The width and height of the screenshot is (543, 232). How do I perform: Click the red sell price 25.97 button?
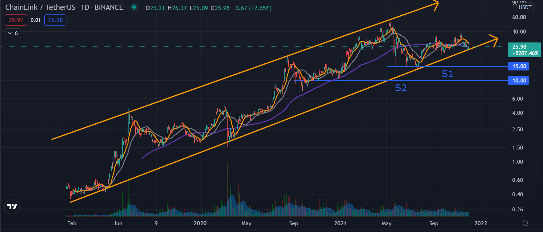(x=16, y=20)
